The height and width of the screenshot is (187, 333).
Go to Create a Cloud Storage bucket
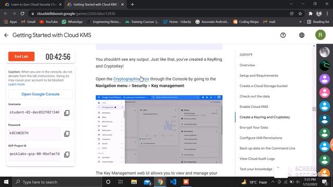point(264,86)
